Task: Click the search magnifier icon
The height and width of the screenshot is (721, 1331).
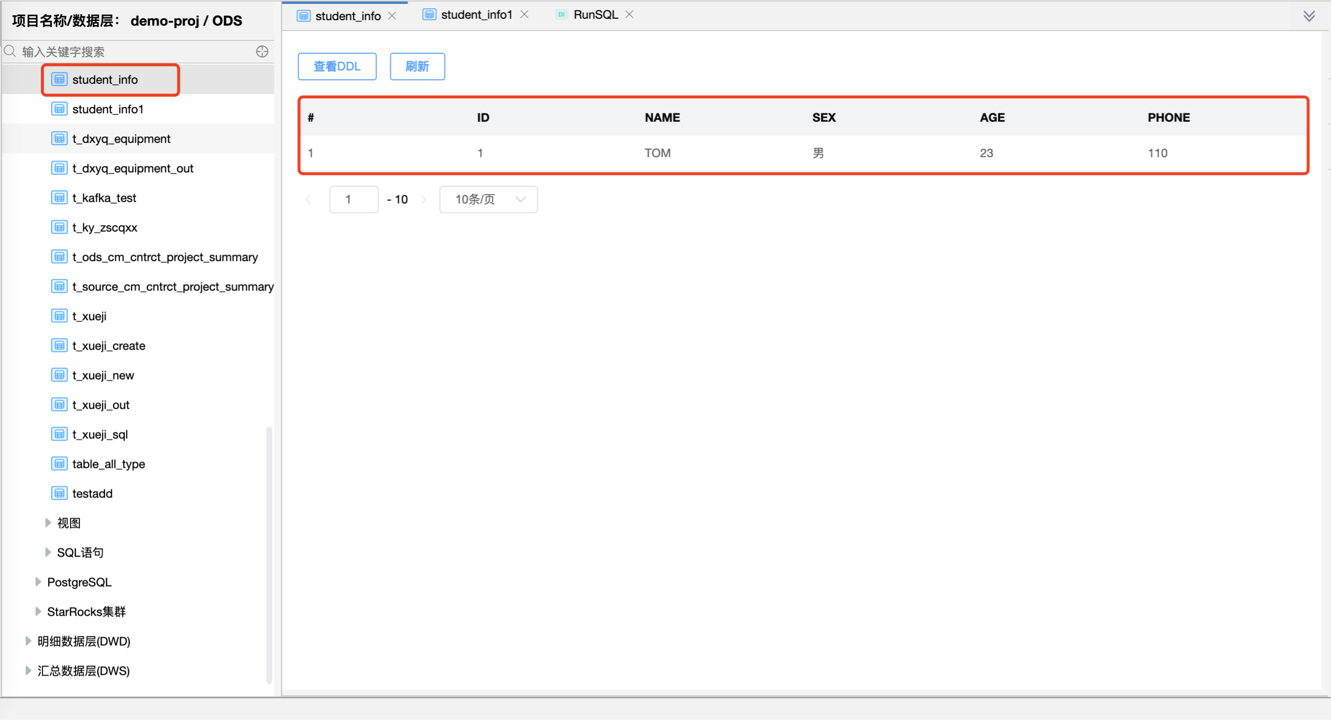Action: point(10,51)
